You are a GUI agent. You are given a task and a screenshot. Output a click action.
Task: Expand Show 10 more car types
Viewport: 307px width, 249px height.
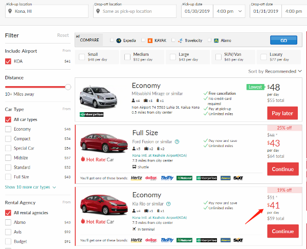click(30, 187)
